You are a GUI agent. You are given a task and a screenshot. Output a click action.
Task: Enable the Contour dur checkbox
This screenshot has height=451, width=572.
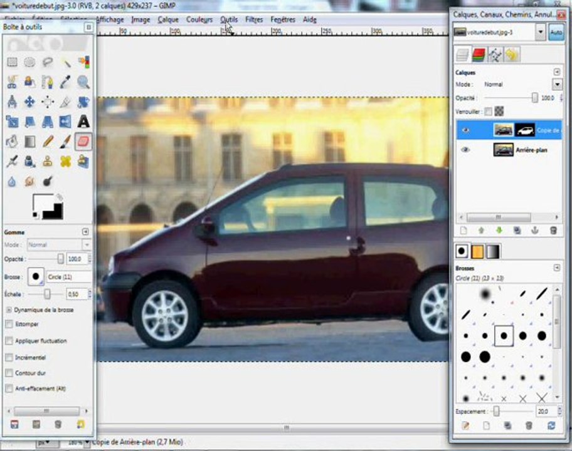point(9,373)
